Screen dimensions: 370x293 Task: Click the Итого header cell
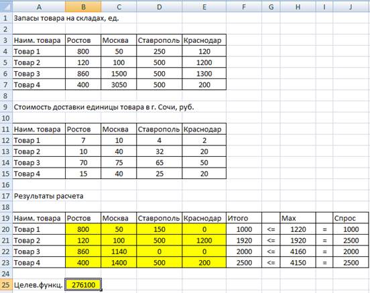pos(244,218)
